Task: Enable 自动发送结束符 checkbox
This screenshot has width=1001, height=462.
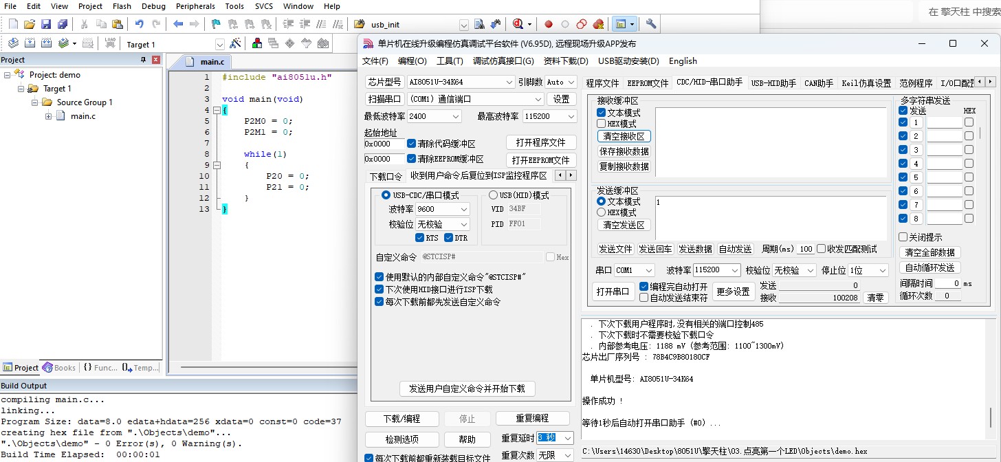Action: [644, 298]
